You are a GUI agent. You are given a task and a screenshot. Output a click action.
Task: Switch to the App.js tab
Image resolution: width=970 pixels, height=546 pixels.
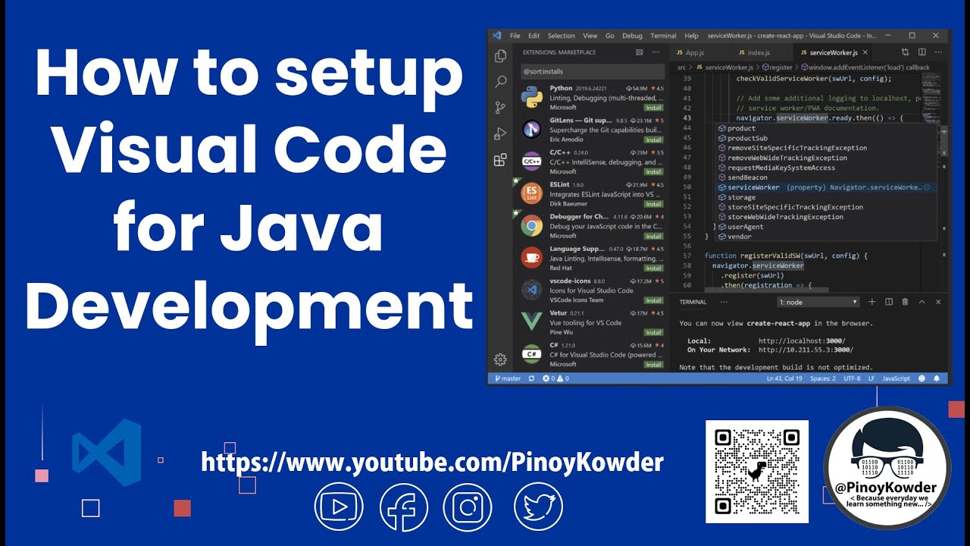700,52
